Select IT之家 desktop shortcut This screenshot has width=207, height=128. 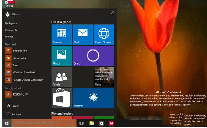click(x=9, y=3)
